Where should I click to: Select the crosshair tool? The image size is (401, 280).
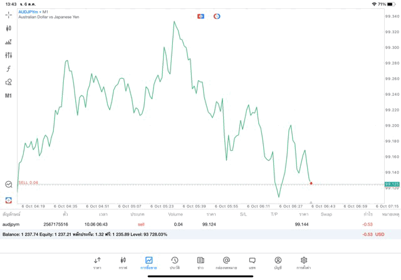[x=9, y=14]
